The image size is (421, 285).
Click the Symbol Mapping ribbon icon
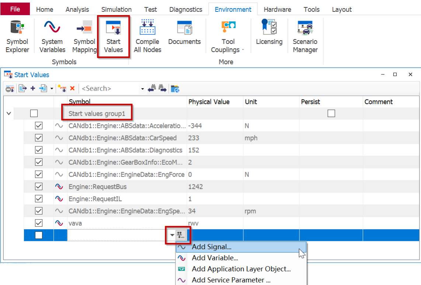pyautogui.click(x=84, y=36)
